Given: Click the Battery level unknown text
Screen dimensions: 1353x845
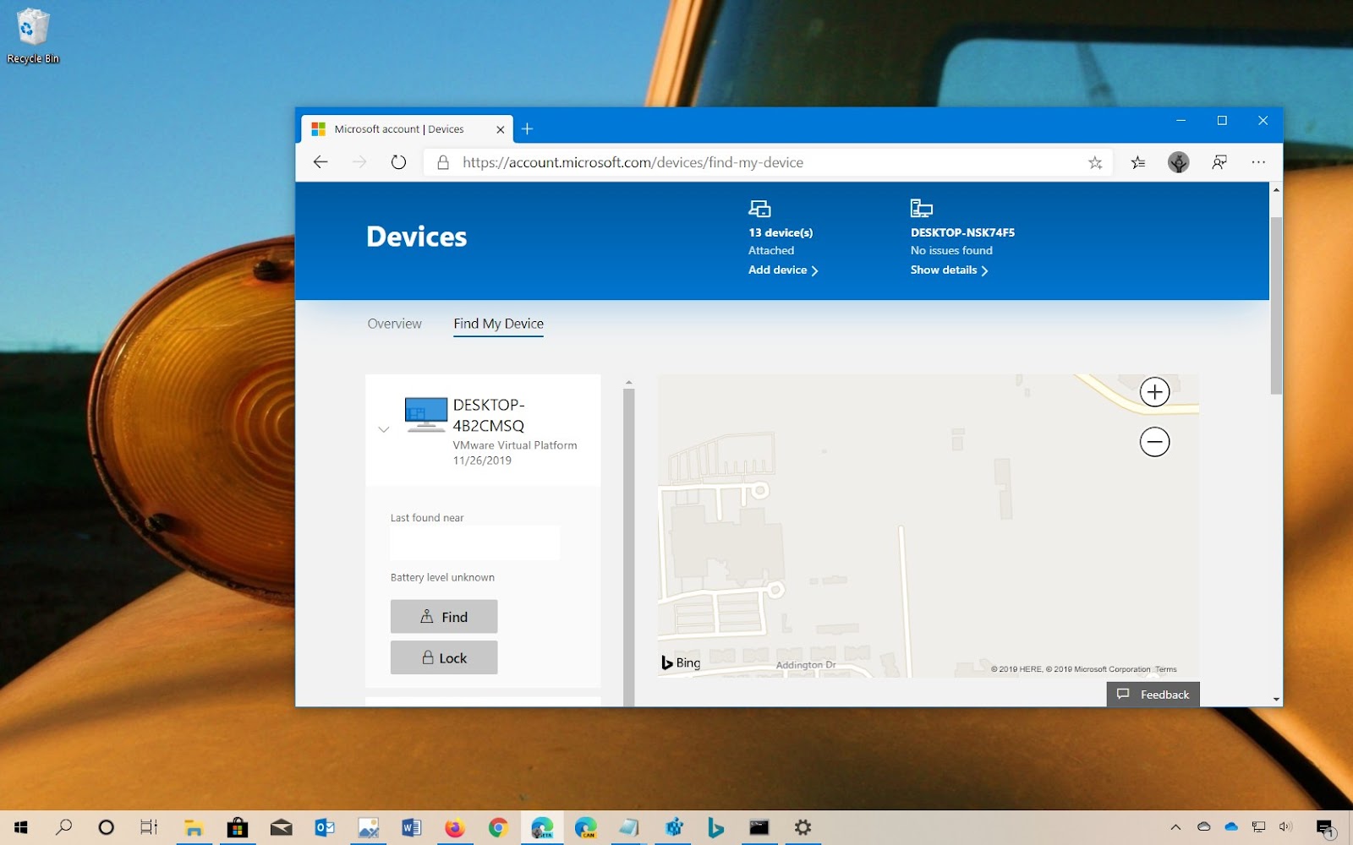Looking at the screenshot, I should 442,578.
